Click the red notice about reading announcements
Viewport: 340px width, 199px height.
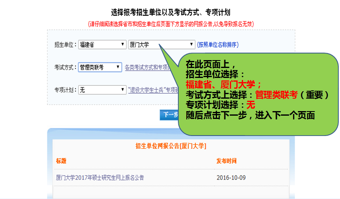171,24
